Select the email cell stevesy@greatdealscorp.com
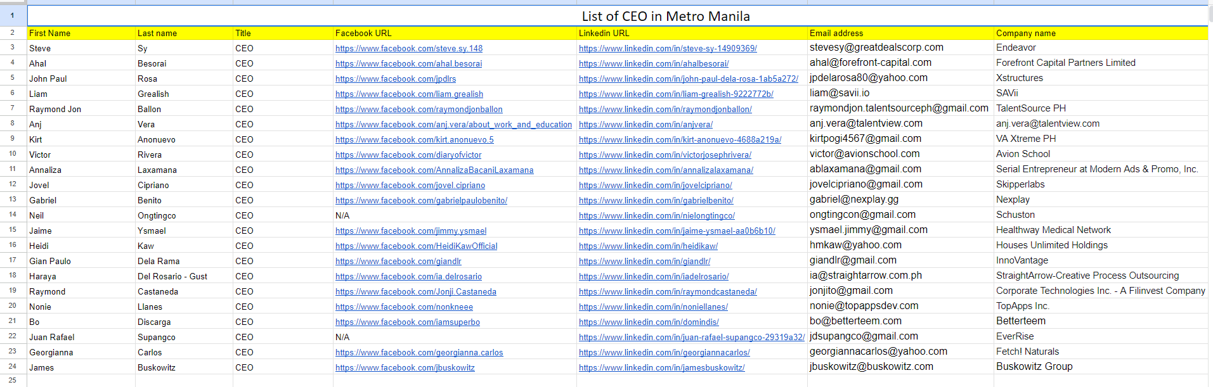The width and height of the screenshot is (1213, 387). point(900,48)
